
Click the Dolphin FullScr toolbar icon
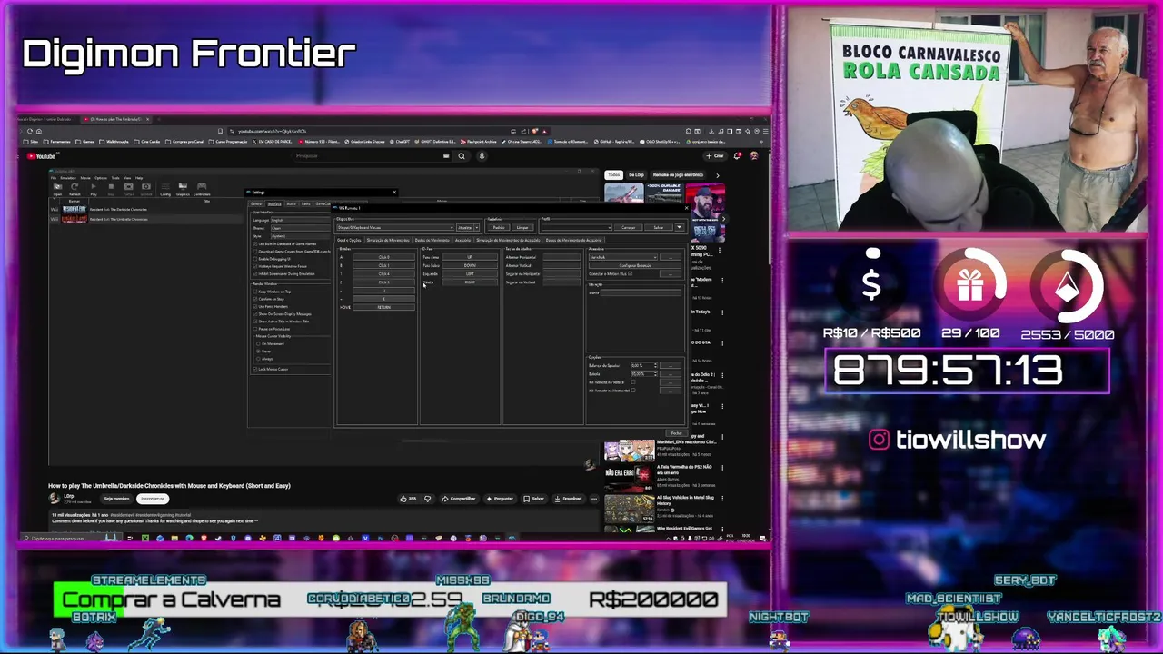(x=128, y=189)
